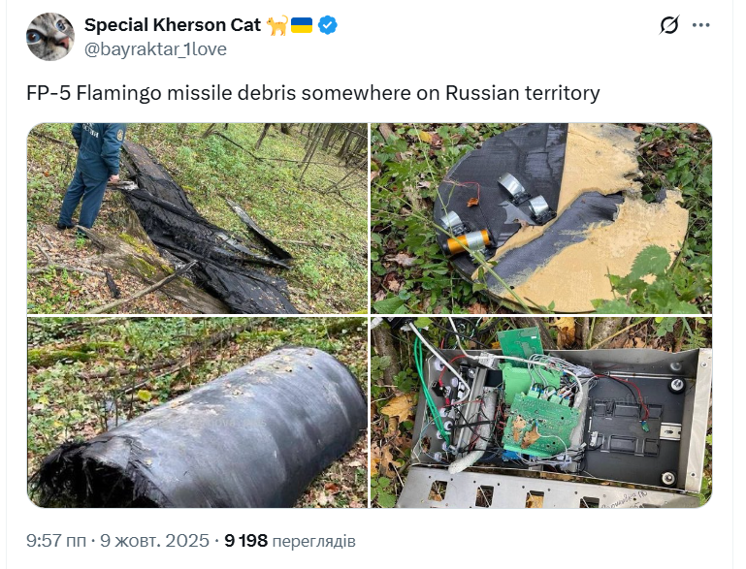Open the Grok slash-circle icon
Image resolution: width=746 pixels, height=569 pixels.
[x=669, y=25]
